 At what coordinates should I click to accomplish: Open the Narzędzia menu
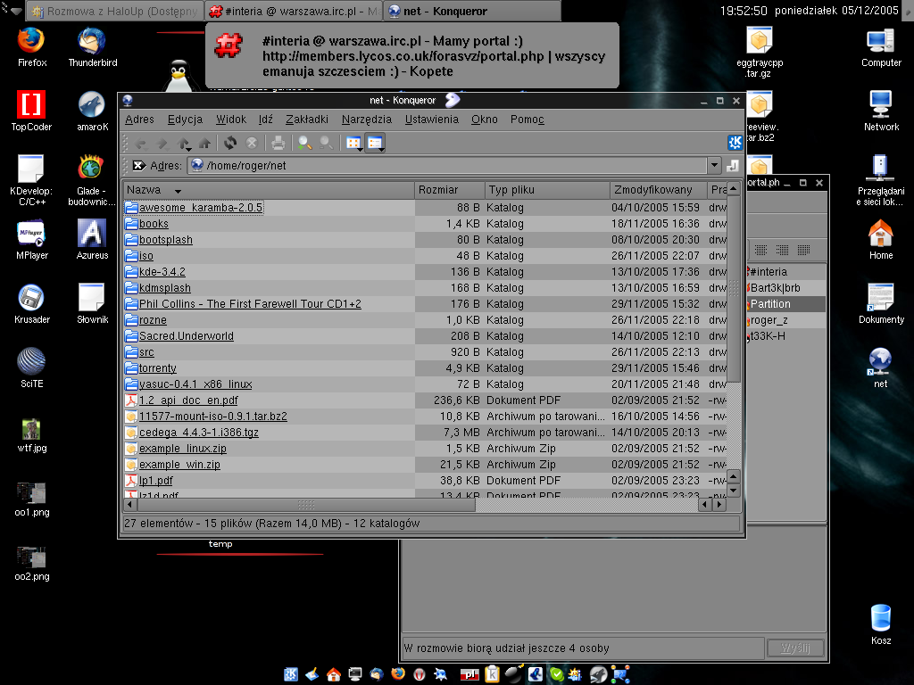click(x=367, y=120)
